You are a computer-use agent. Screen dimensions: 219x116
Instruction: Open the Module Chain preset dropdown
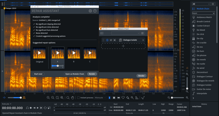pyautogui.click(x=125, y=33)
